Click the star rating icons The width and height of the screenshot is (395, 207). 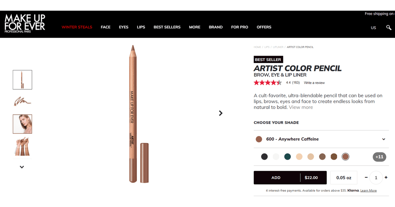pyautogui.click(x=268, y=82)
